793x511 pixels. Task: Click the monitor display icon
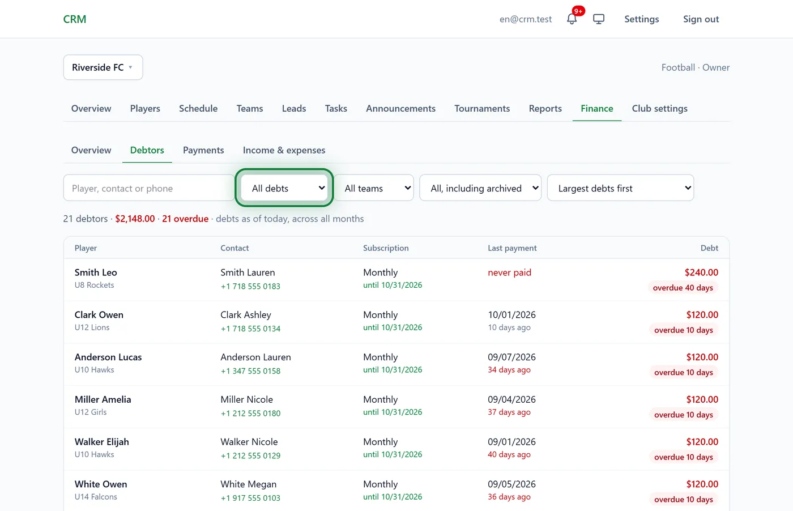(599, 19)
